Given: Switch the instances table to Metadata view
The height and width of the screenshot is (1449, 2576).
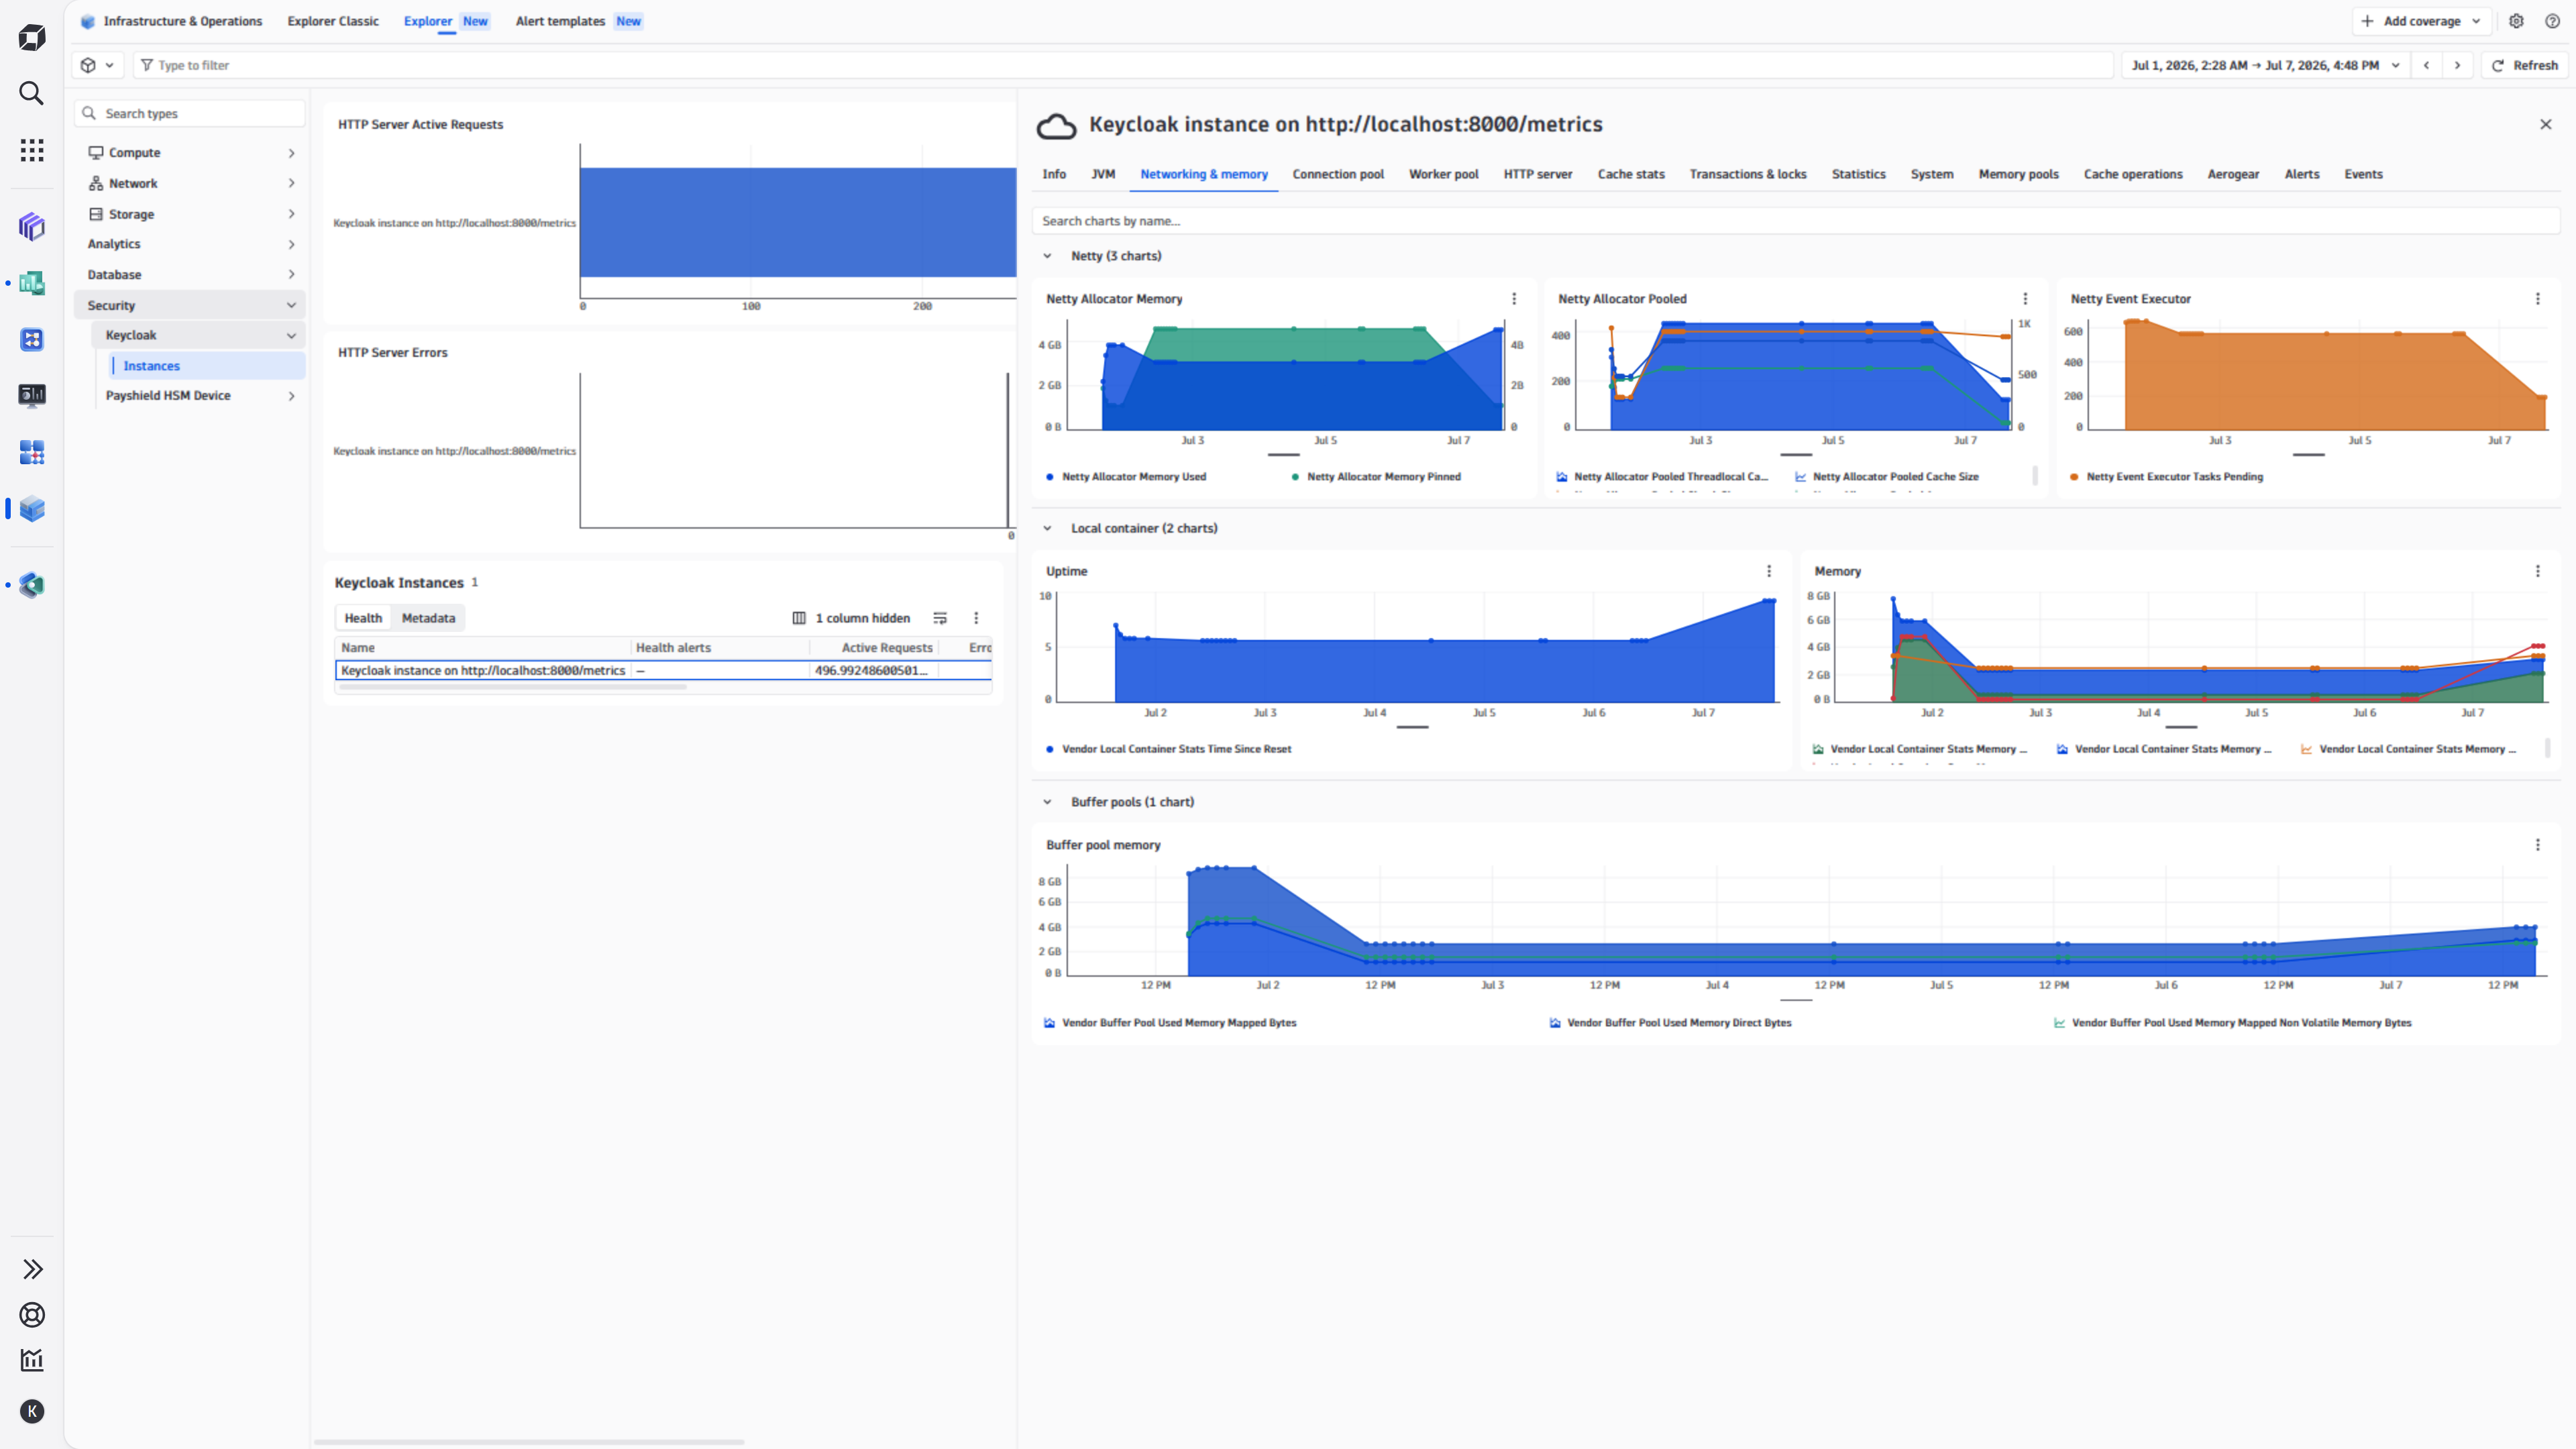Looking at the screenshot, I should (428, 618).
